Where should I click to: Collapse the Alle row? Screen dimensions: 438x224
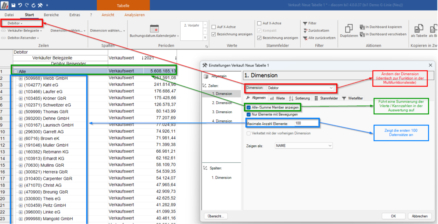coord(16,71)
